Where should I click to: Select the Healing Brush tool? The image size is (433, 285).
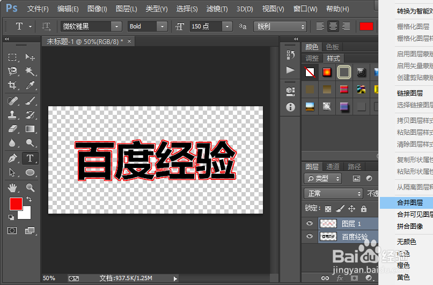12,101
